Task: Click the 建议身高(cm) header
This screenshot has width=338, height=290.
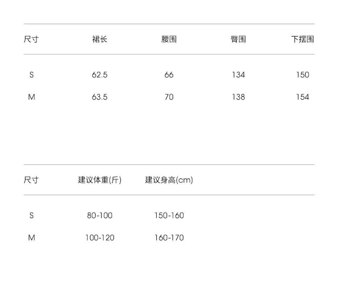Action: point(169,180)
